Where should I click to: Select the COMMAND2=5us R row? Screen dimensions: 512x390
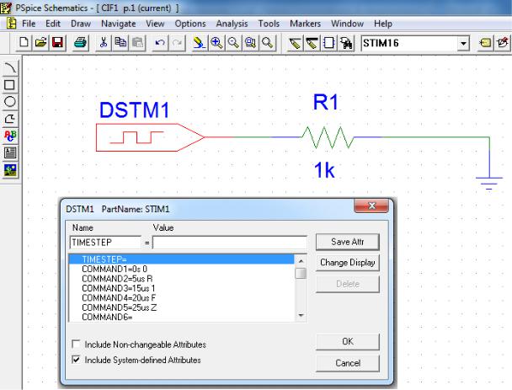pos(182,279)
